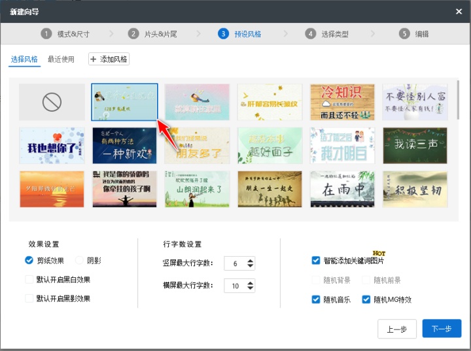Decrease 横屏最大行字数 with down arrow
471x351 pixels.
pos(250,288)
